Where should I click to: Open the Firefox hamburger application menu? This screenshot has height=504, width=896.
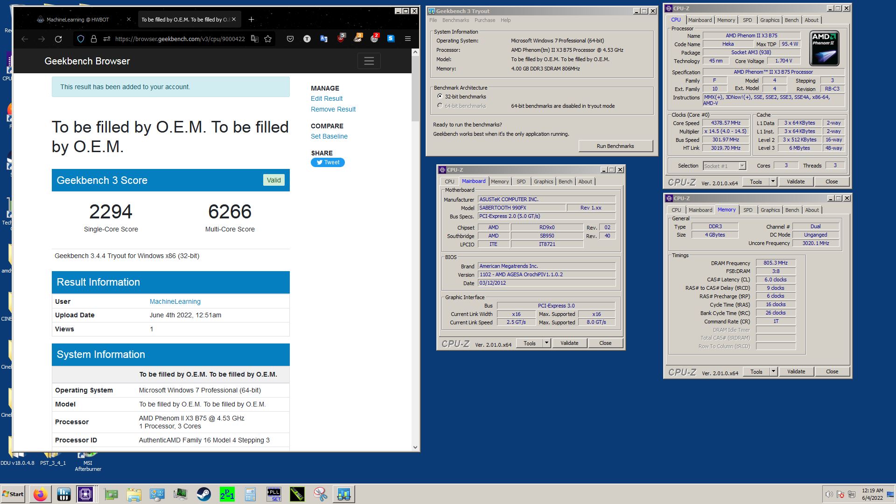[x=408, y=39]
